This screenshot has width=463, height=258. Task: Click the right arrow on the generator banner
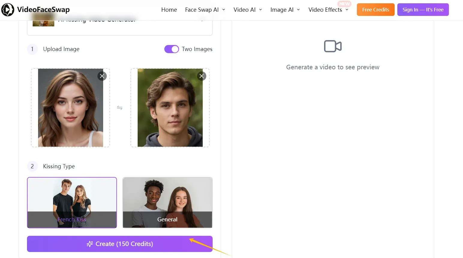[x=202, y=19]
